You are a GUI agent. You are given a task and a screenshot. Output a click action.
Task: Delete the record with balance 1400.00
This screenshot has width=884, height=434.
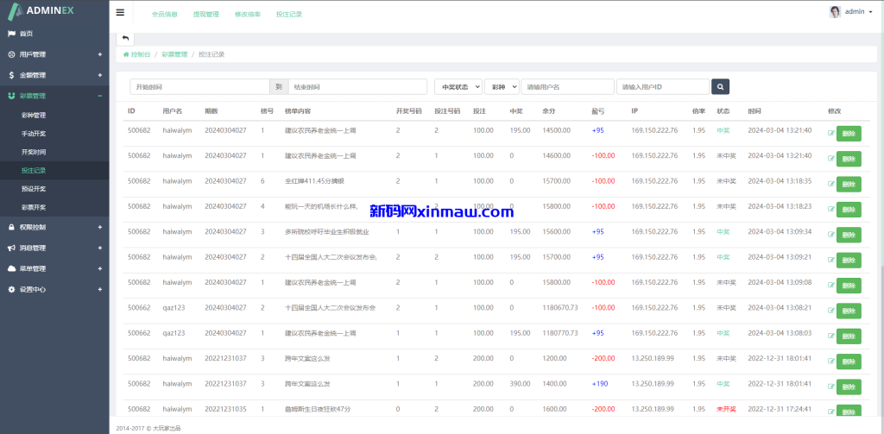click(849, 387)
